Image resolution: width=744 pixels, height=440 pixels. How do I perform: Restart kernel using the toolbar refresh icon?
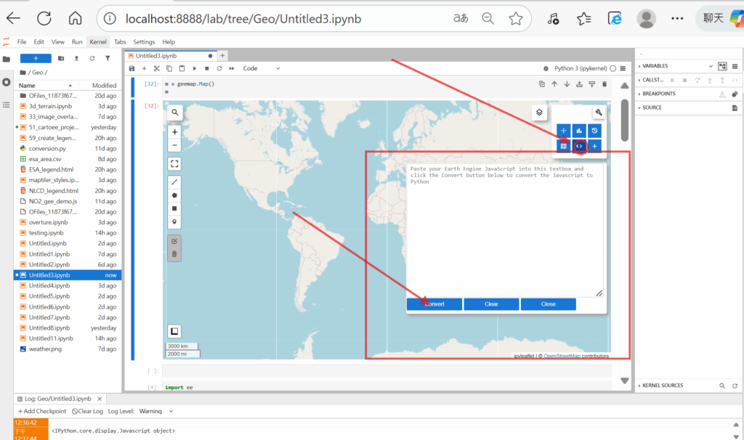[x=219, y=68]
